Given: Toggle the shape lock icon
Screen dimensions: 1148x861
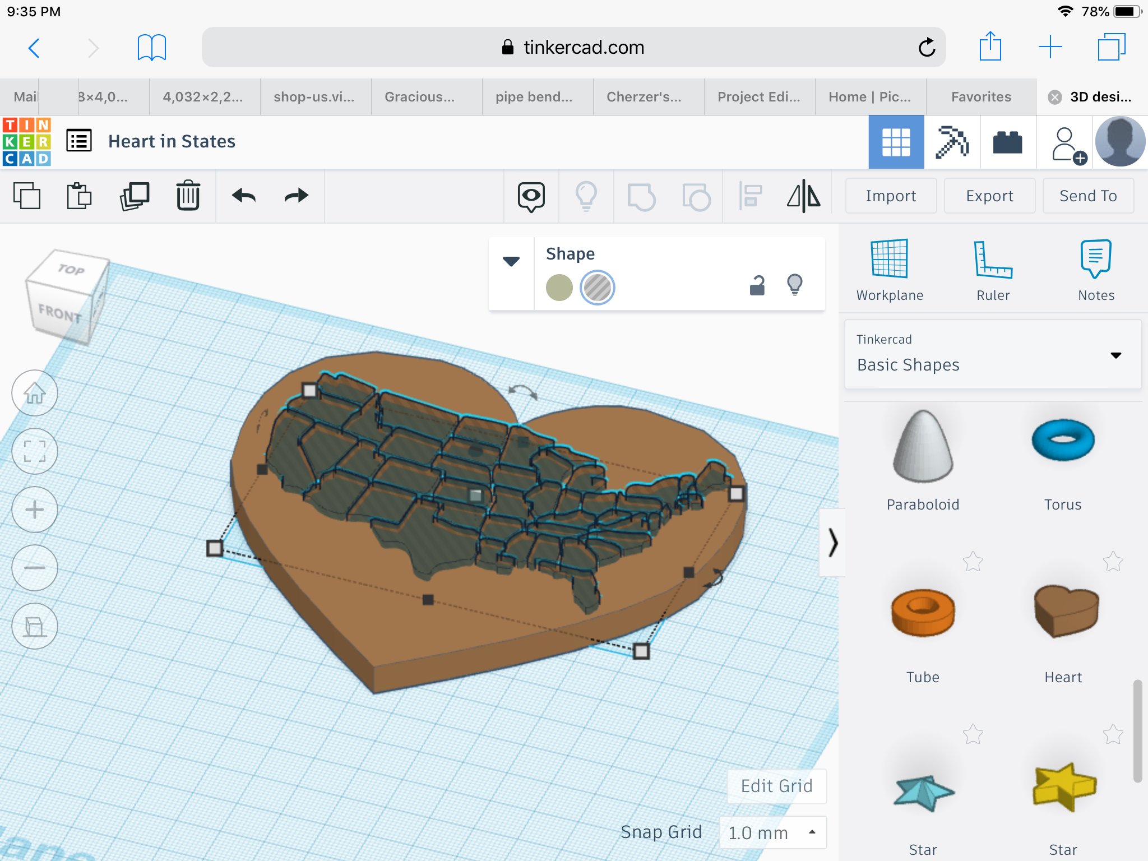Looking at the screenshot, I should pos(757,286).
